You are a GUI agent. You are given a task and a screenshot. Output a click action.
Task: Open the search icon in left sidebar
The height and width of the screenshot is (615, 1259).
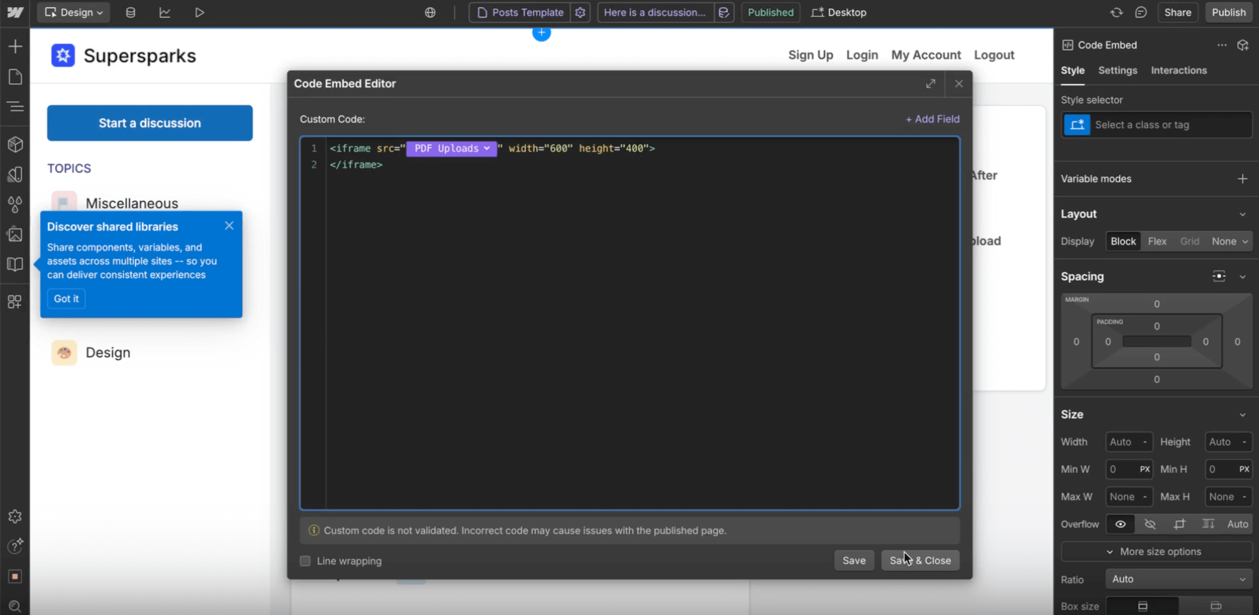15,606
